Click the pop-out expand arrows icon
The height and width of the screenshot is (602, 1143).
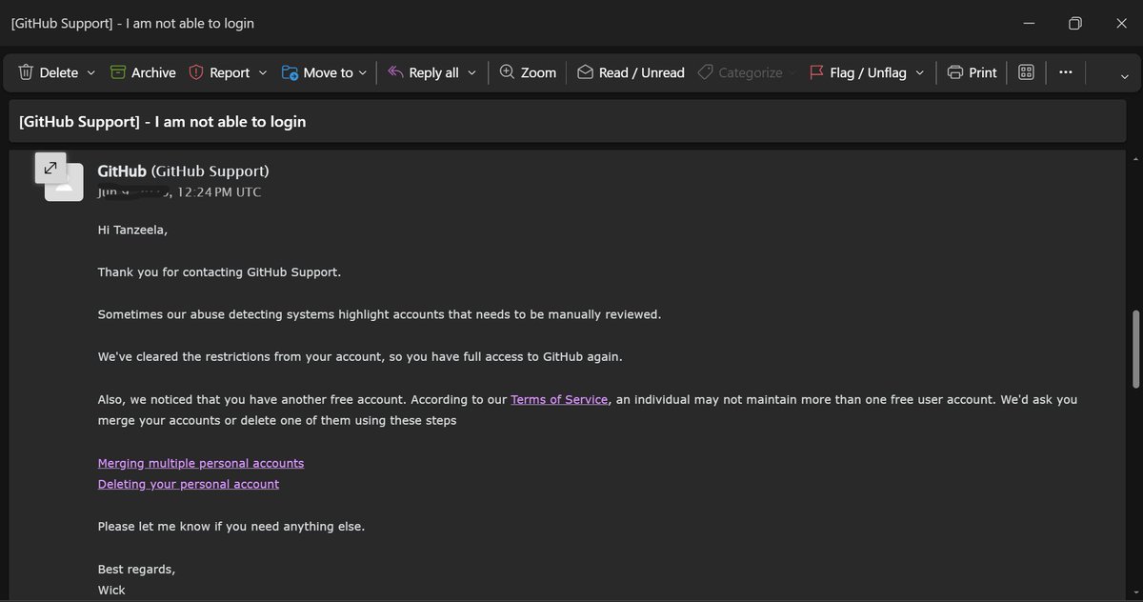(50, 168)
